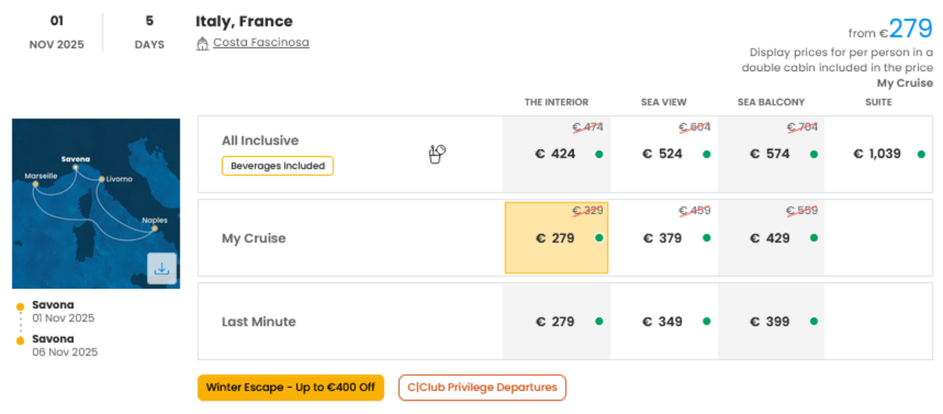Click the map download icon
This screenshot has width=943, height=414.
click(161, 268)
